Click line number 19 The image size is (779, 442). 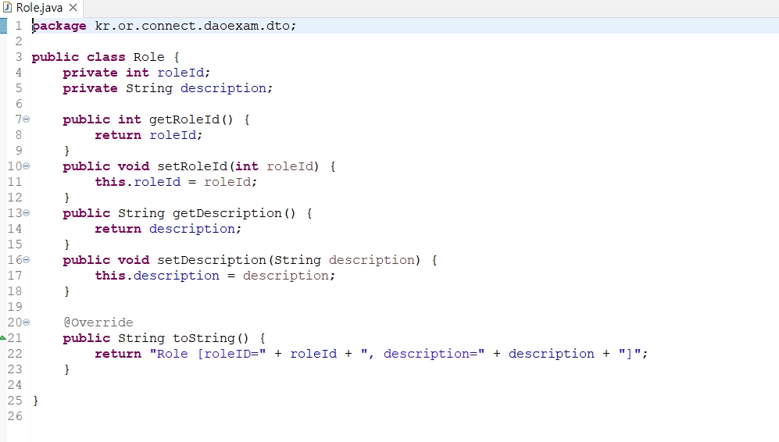(15, 306)
